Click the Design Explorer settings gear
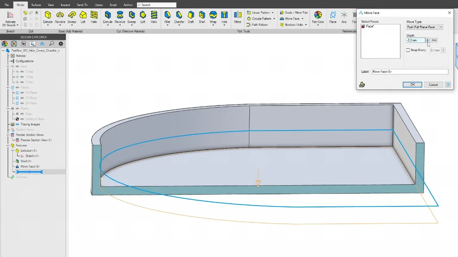Viewport: 458px width, 257px height. [61, 44]
